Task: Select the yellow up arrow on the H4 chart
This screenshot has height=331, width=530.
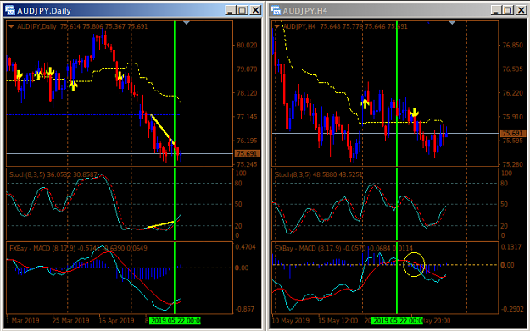Action: [x=365, y=103]
